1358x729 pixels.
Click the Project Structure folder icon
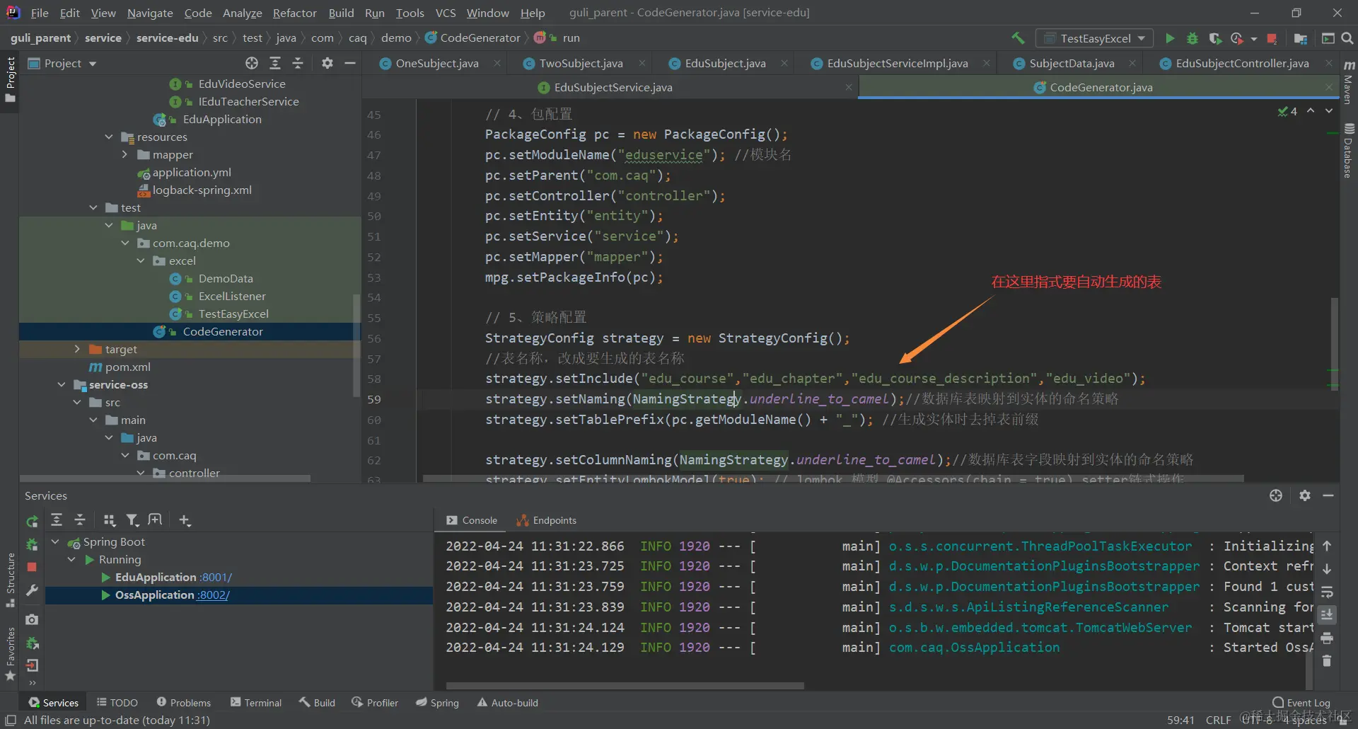pyautogui.click(x=1300, y=38)
